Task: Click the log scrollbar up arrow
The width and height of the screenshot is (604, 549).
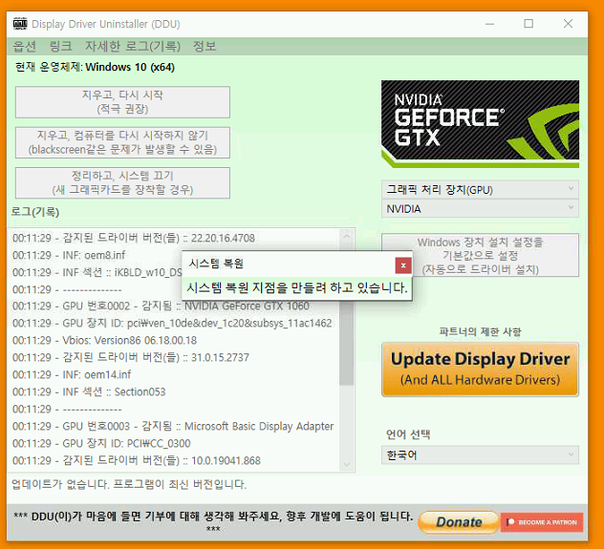Action: [x=347, y=236]
